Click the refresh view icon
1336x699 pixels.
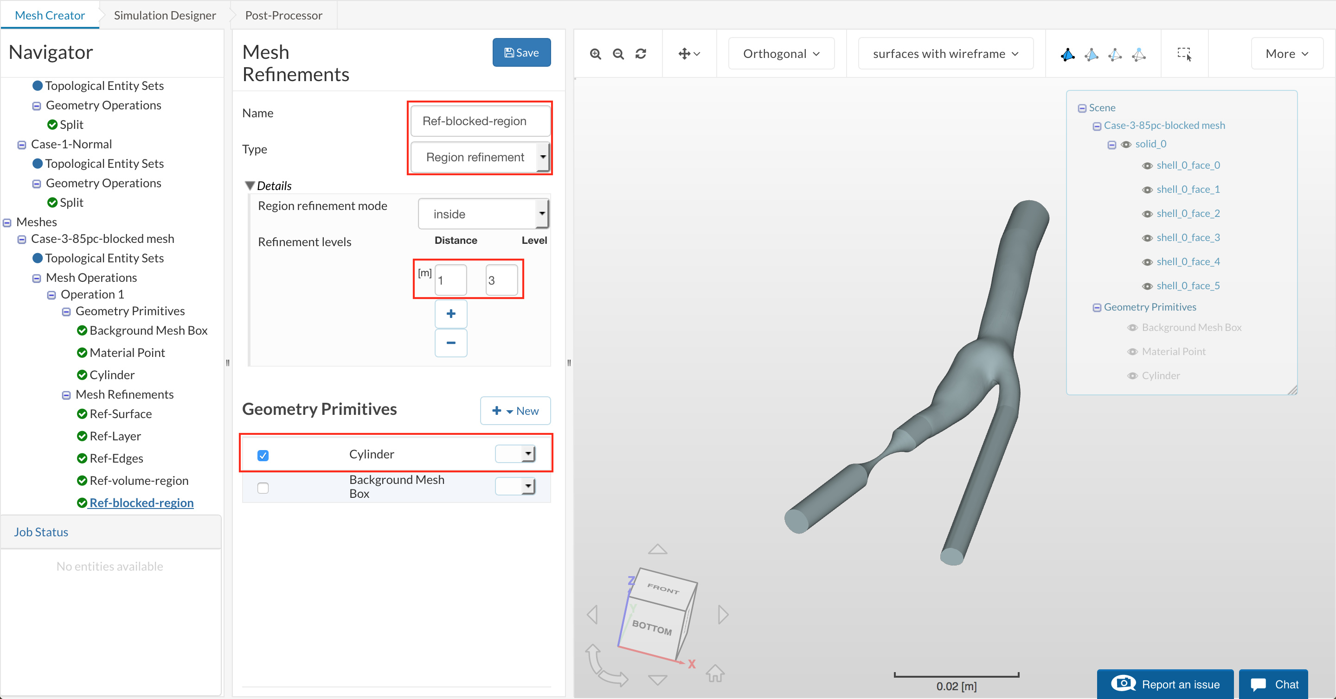pos(641,54)
